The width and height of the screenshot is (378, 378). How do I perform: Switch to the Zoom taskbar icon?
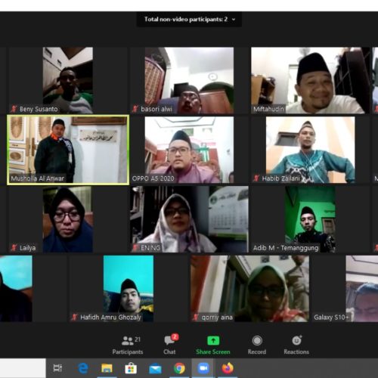tap(203, 368)
